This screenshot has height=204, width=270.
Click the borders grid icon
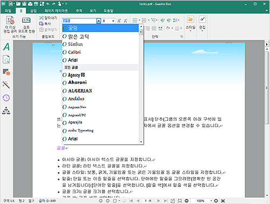click(177, 28)
